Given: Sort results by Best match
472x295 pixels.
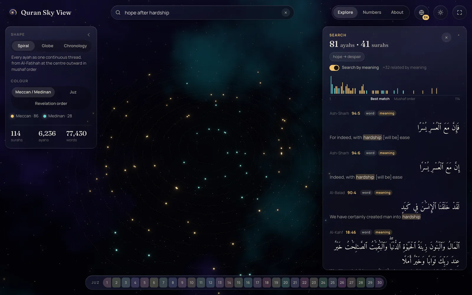Looking at the screenshot, I should tap(380, 99).
